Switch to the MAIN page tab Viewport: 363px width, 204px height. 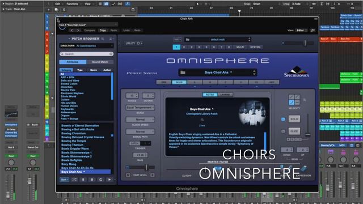click(x=179, y=82)
